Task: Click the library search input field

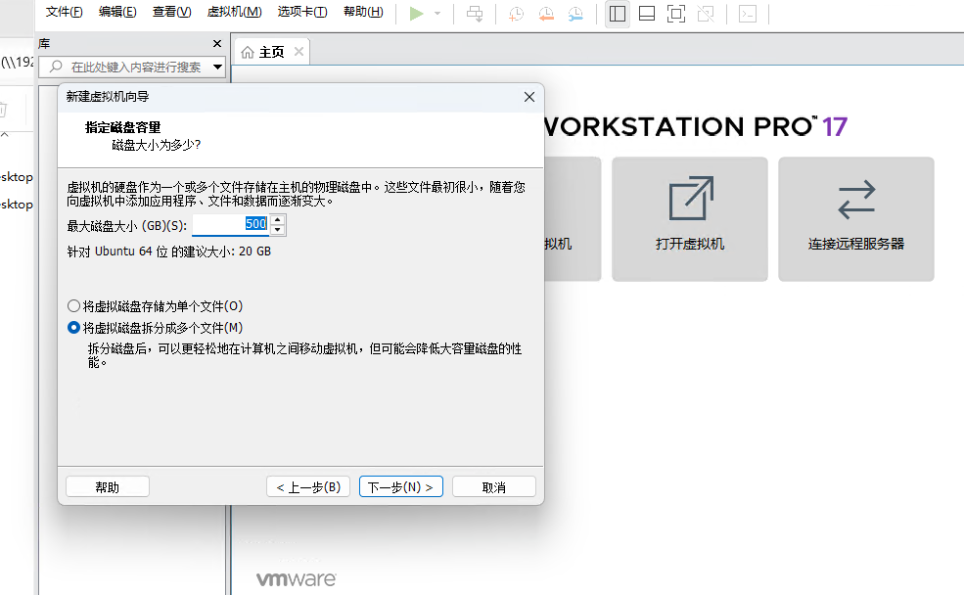Action: tap(132, 67)
